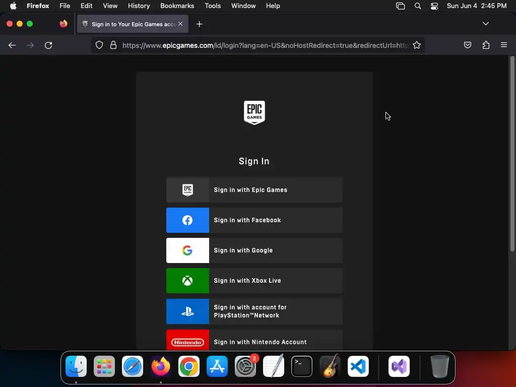Image resolution: width=516 pixels, height=387 pixels.
Task: Open Firefox View pinned icon
Action: (63, 24)
